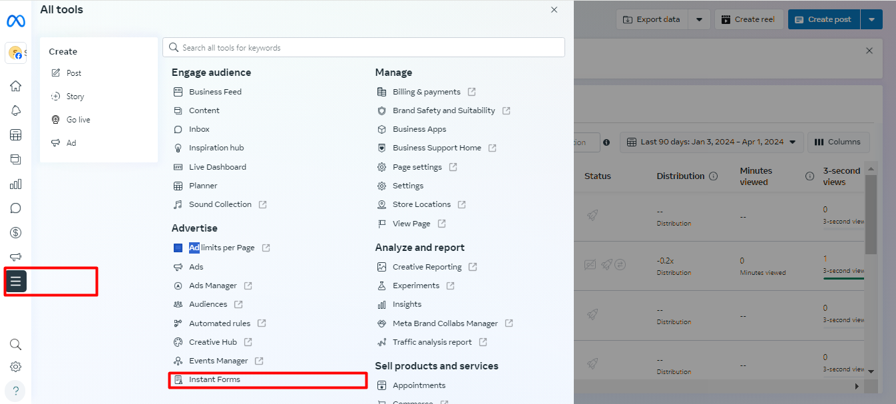This screenshot has width=896, height=404.
Task: Open Audiences tool
Action: [x=208, y=304]
